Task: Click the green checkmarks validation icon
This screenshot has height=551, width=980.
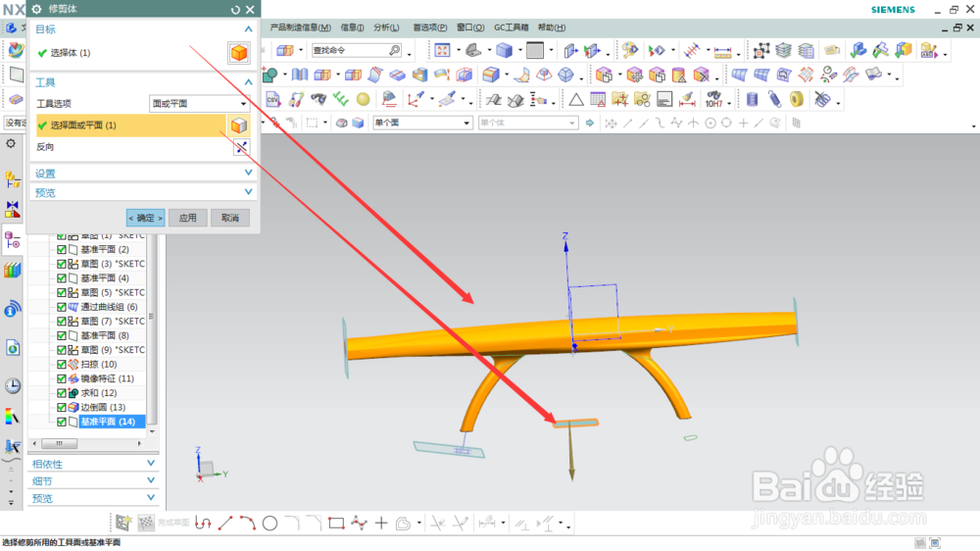Action: point(341,99)
